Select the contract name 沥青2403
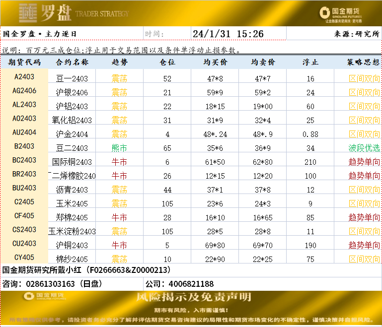This screenshot has width=382, height=327. click(x=72, y=190)
